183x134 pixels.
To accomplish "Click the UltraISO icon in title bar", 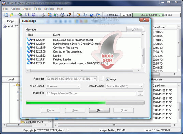I will click(4, 3).
